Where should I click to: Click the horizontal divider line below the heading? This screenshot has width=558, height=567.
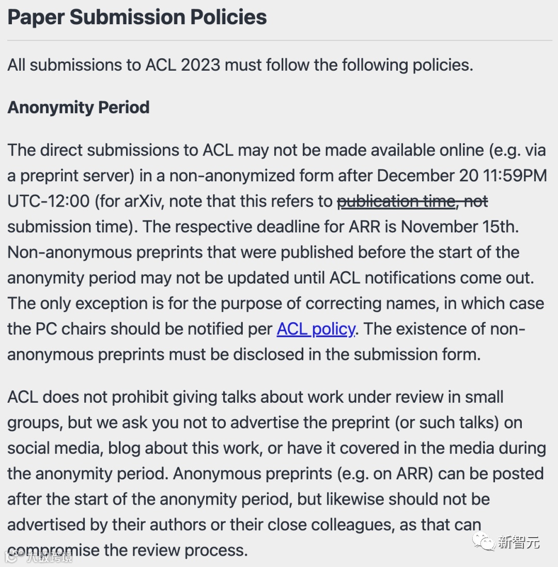coord(279,40)
